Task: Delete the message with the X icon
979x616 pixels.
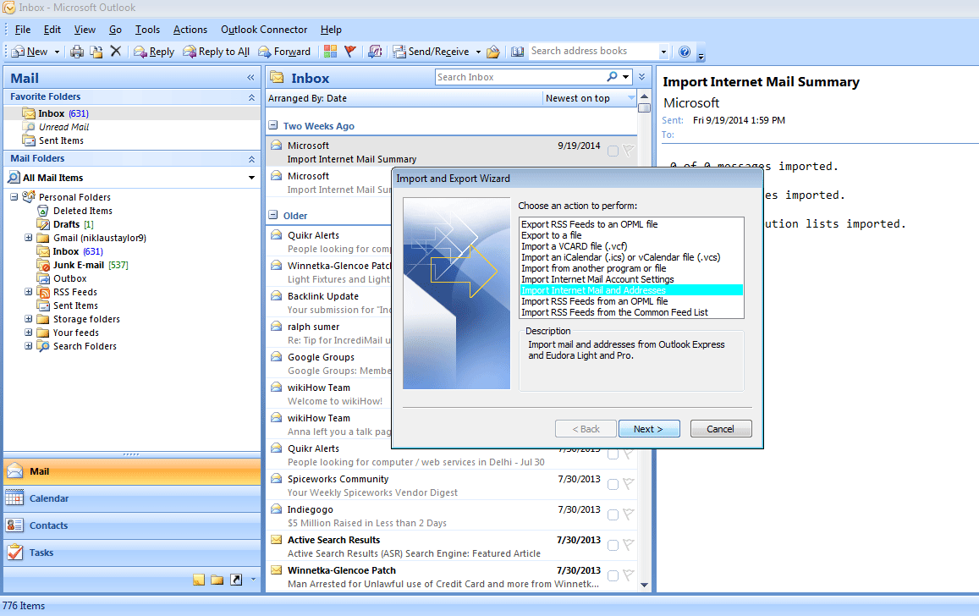Action: tap(116, 51)
